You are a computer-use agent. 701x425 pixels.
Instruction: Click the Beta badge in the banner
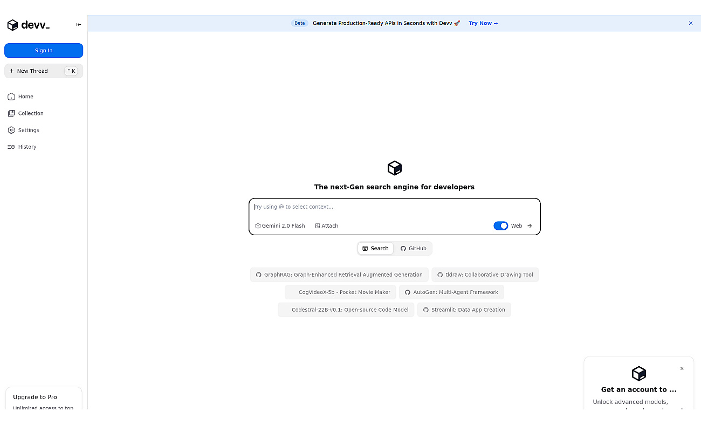299,23
